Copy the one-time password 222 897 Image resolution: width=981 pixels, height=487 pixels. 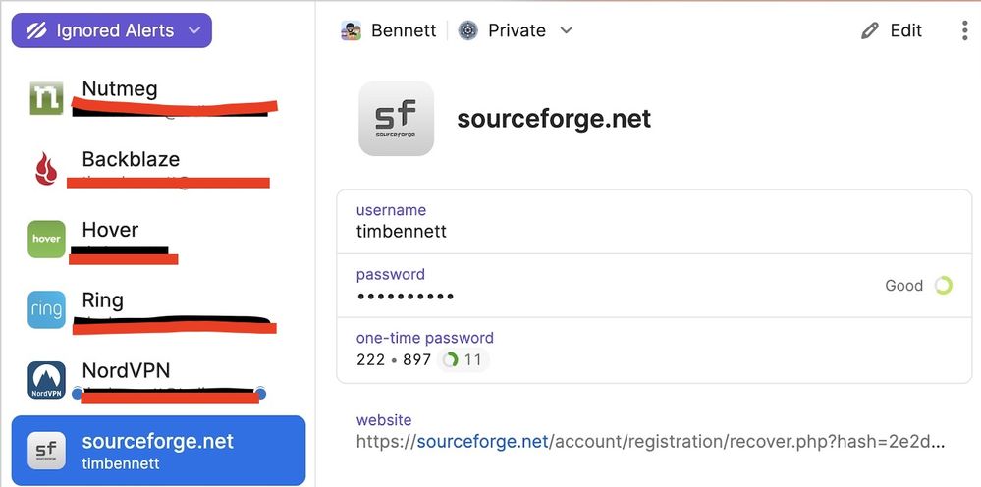click(x=394, y=360)
